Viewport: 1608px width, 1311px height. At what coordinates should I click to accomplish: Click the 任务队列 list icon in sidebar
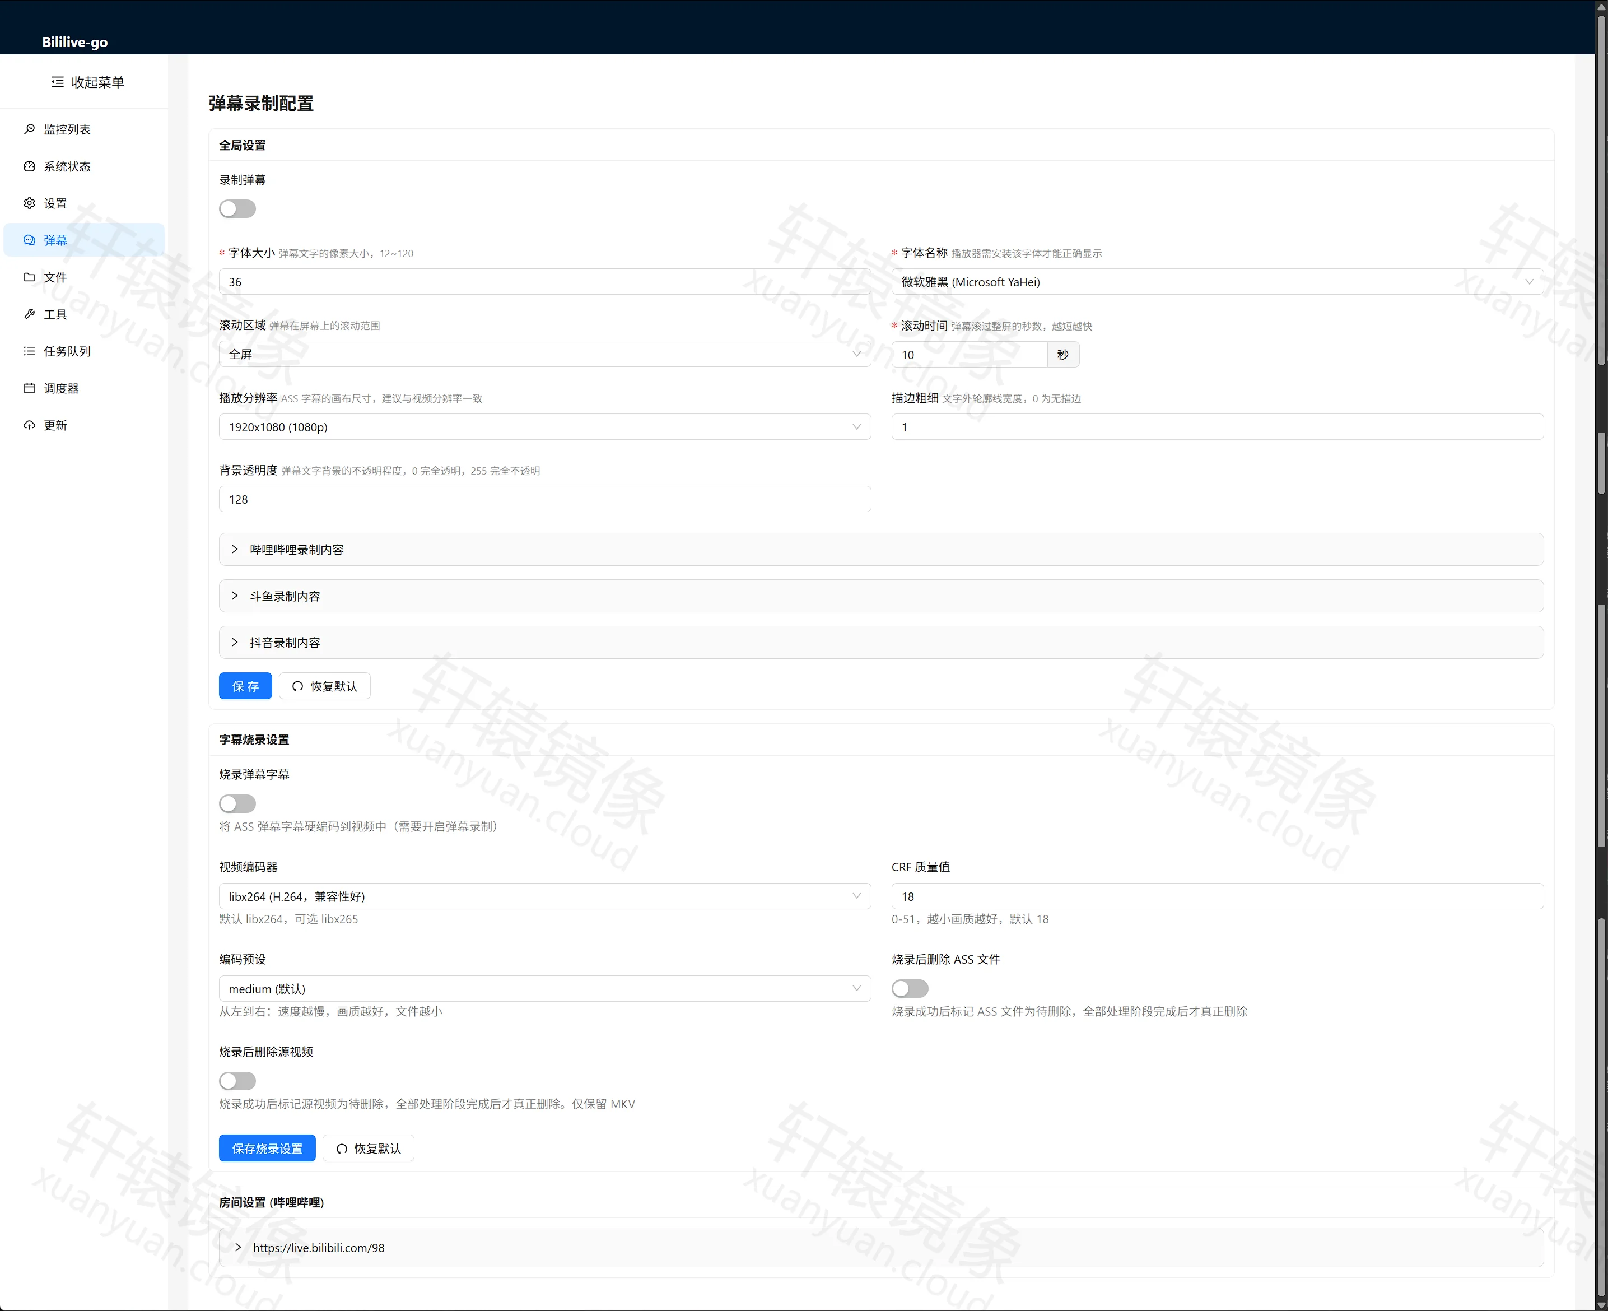click(x=30, y=351)
